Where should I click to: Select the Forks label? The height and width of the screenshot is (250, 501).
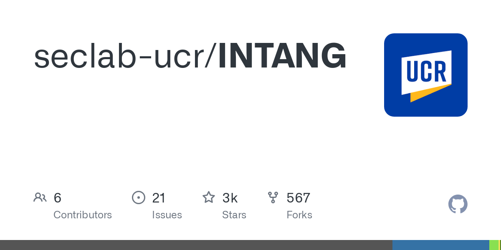tap(299, 215)
